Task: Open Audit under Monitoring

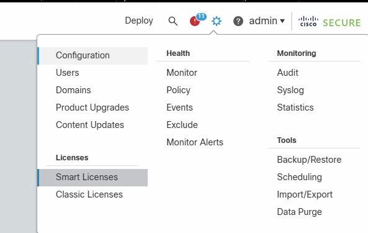Action: coord(288,73)
